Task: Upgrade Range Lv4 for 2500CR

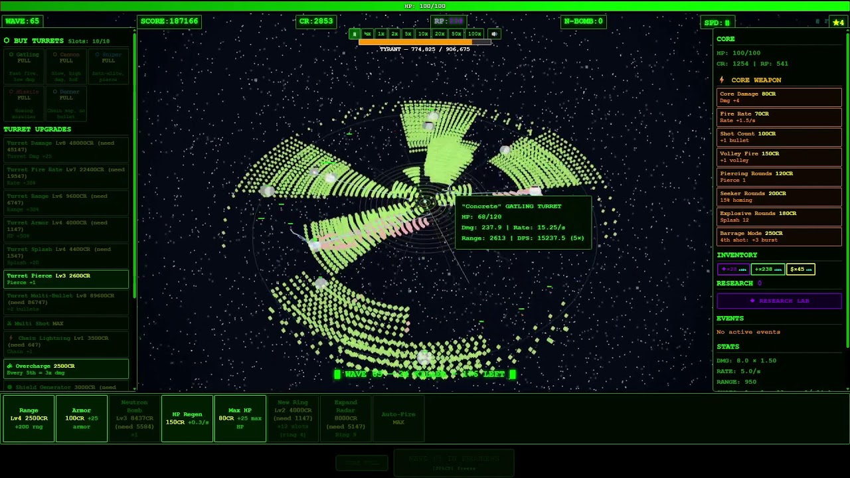Action: click(x=29, y=418)
